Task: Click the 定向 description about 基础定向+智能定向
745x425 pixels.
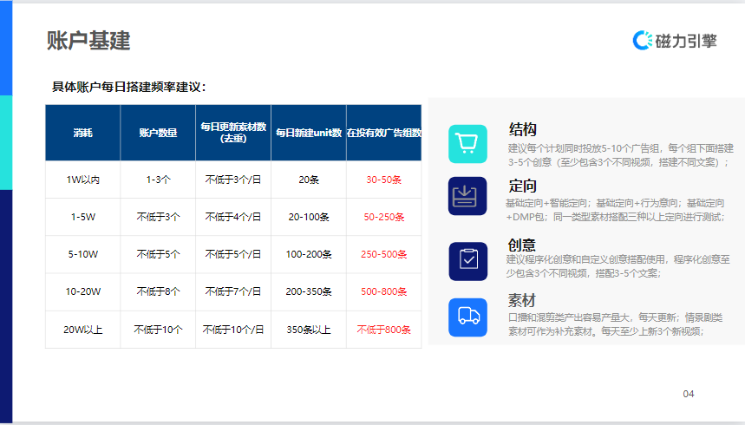Action: click(616, 210)
